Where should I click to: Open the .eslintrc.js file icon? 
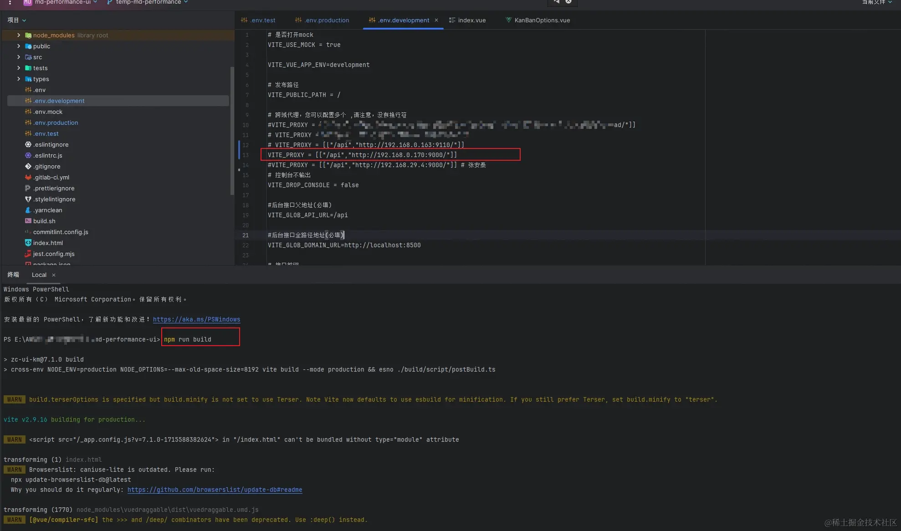coord(28,155)
